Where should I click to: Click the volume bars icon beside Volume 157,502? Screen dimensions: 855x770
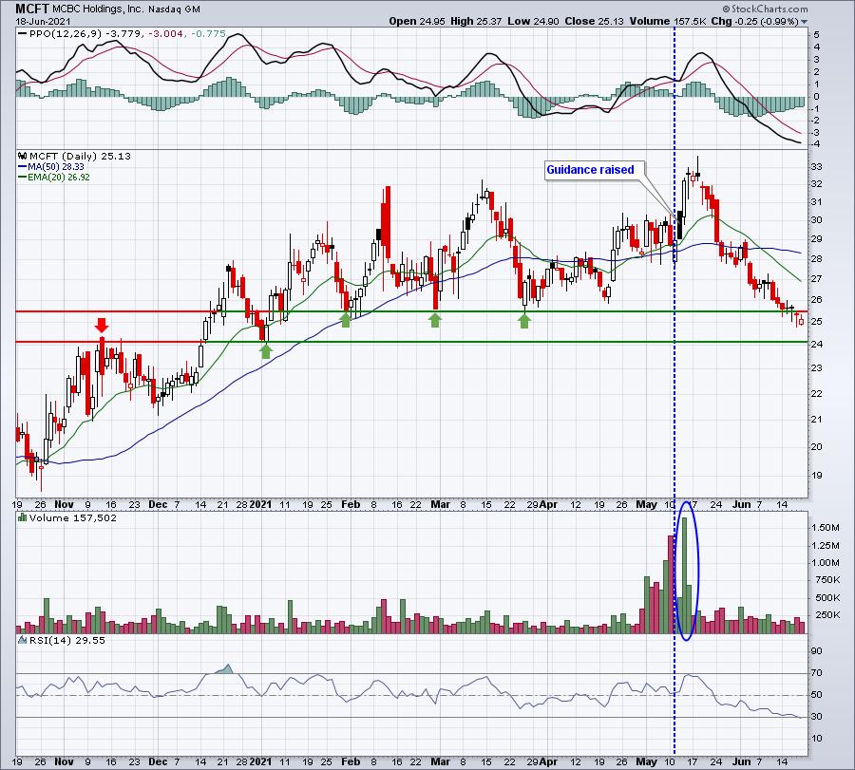23,517
